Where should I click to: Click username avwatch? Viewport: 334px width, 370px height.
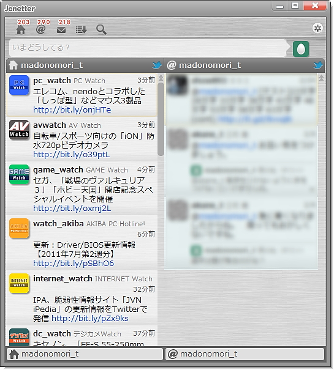[x=50, y=125]
